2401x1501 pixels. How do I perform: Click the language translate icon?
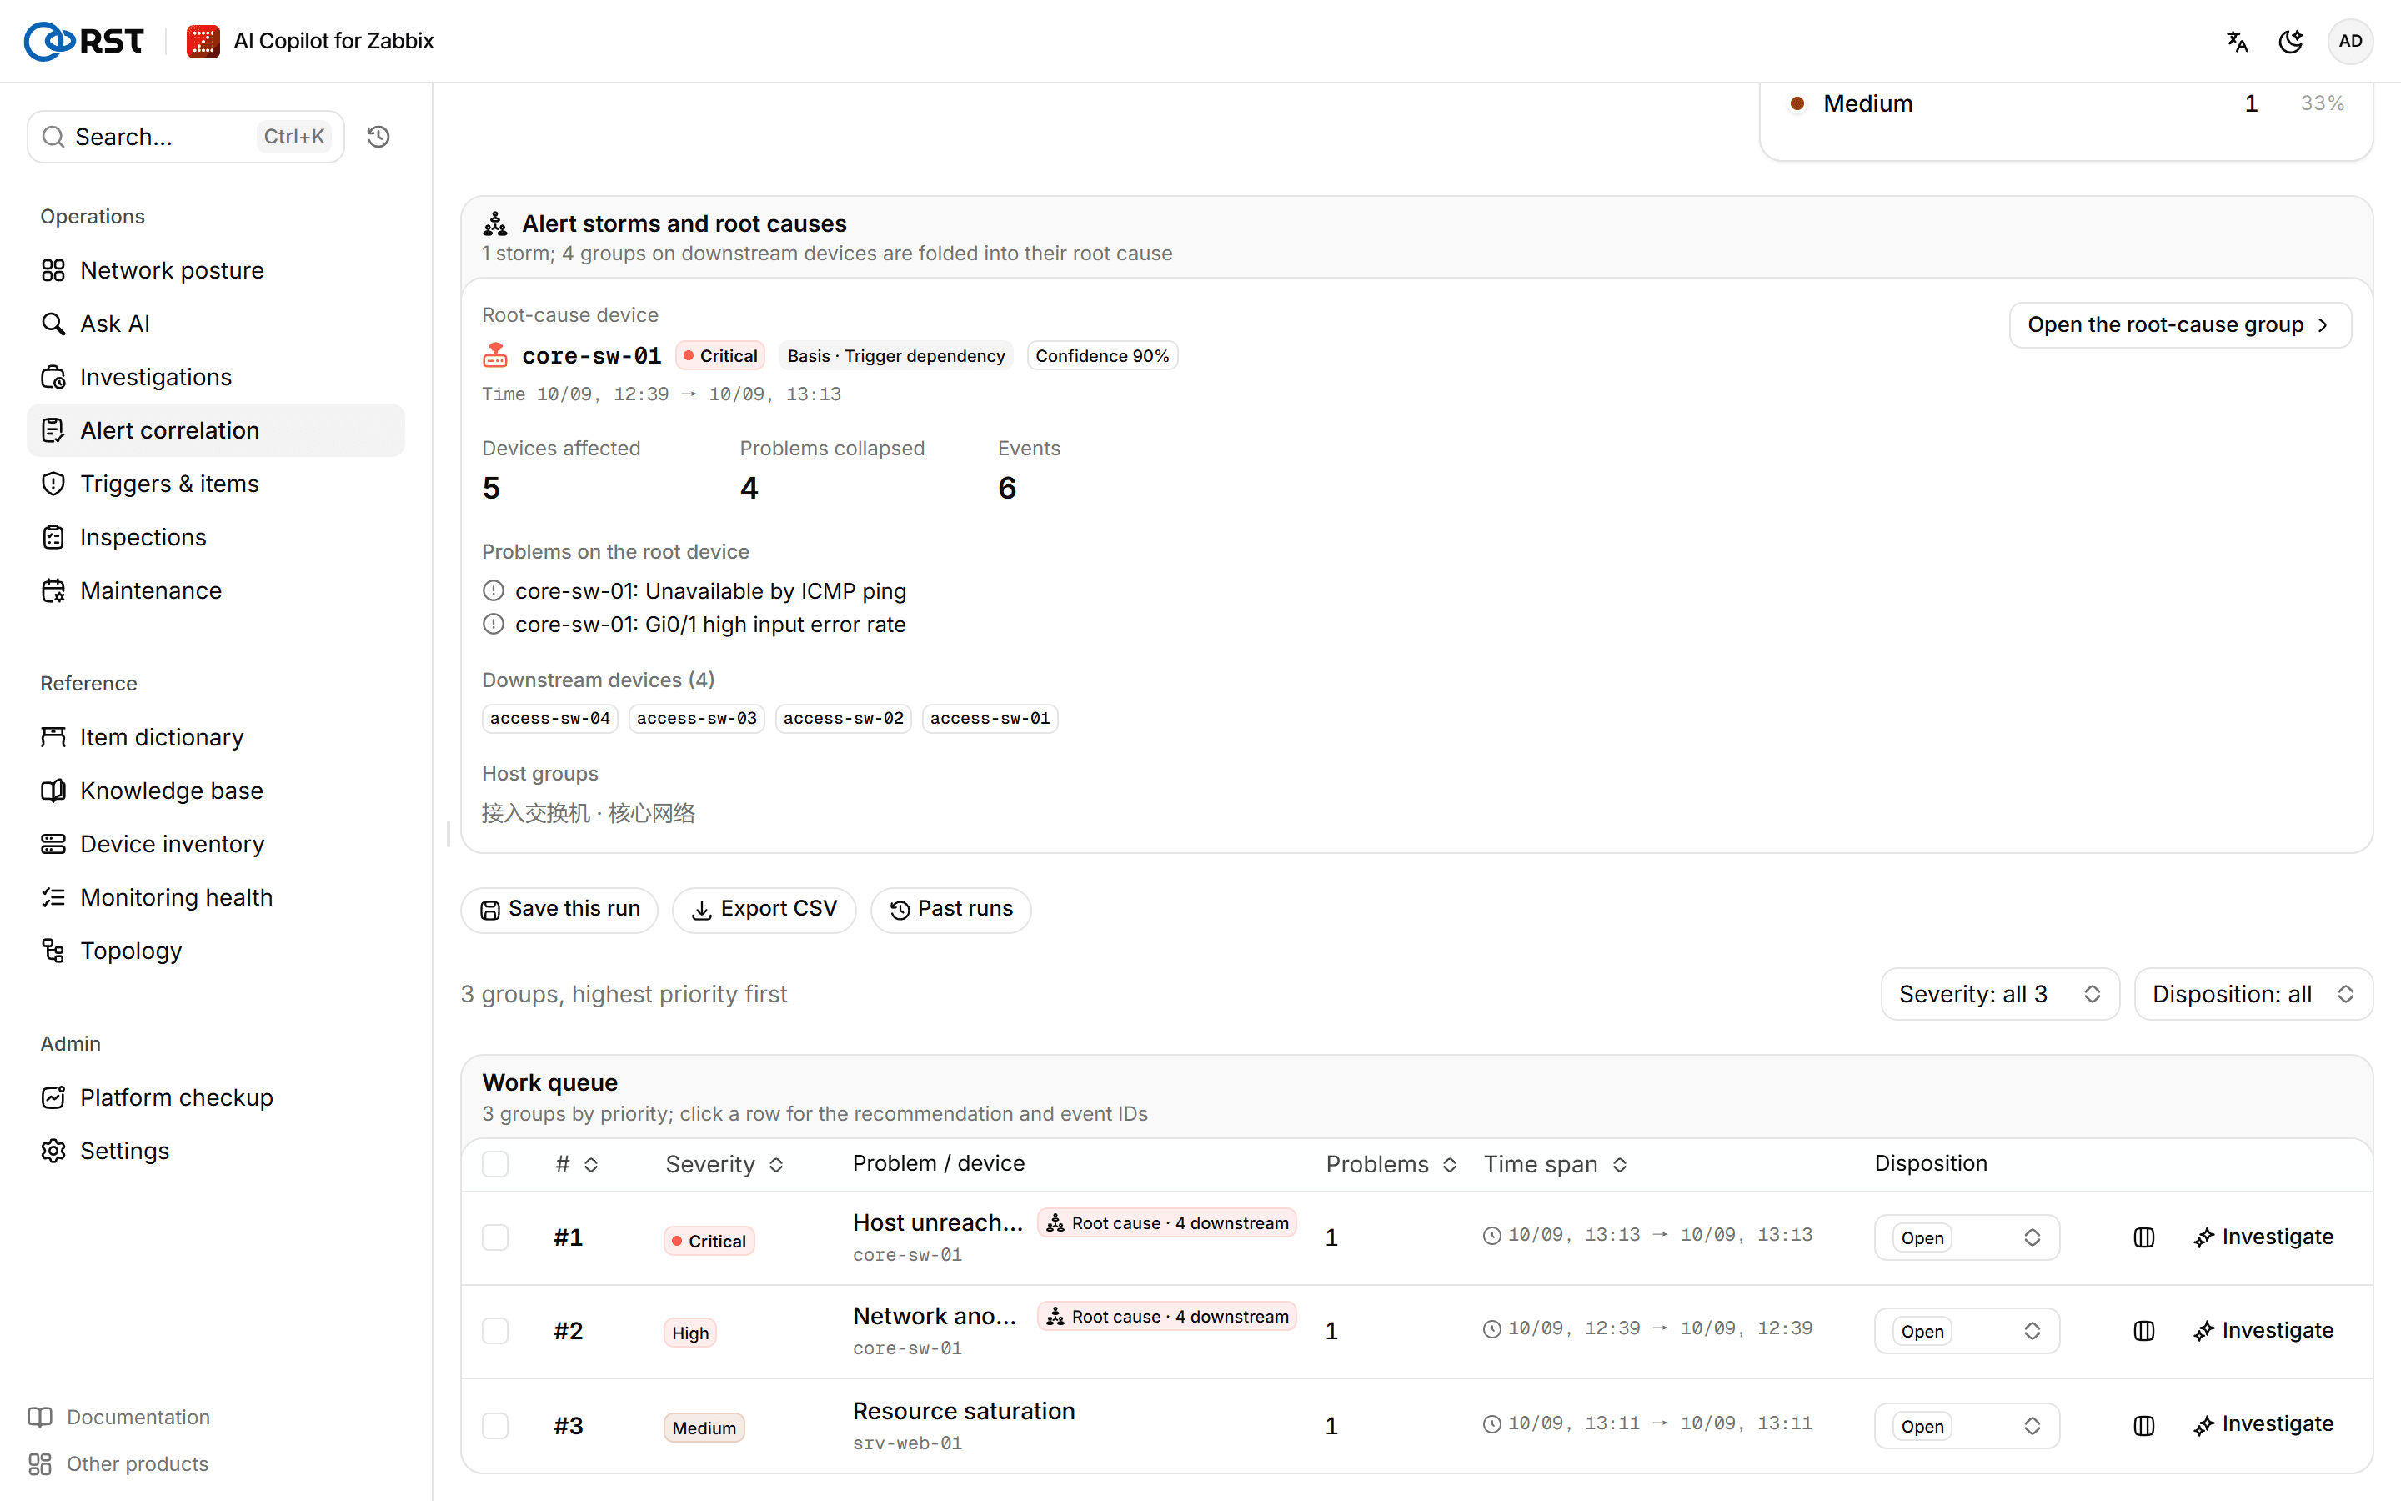2236,41
